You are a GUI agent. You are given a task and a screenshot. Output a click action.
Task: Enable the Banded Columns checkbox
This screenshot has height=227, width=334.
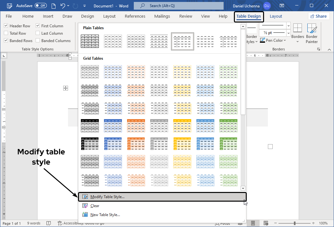(x=38, y=41)
